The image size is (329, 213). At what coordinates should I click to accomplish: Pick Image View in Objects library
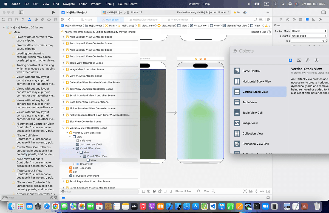click(259, 123)
